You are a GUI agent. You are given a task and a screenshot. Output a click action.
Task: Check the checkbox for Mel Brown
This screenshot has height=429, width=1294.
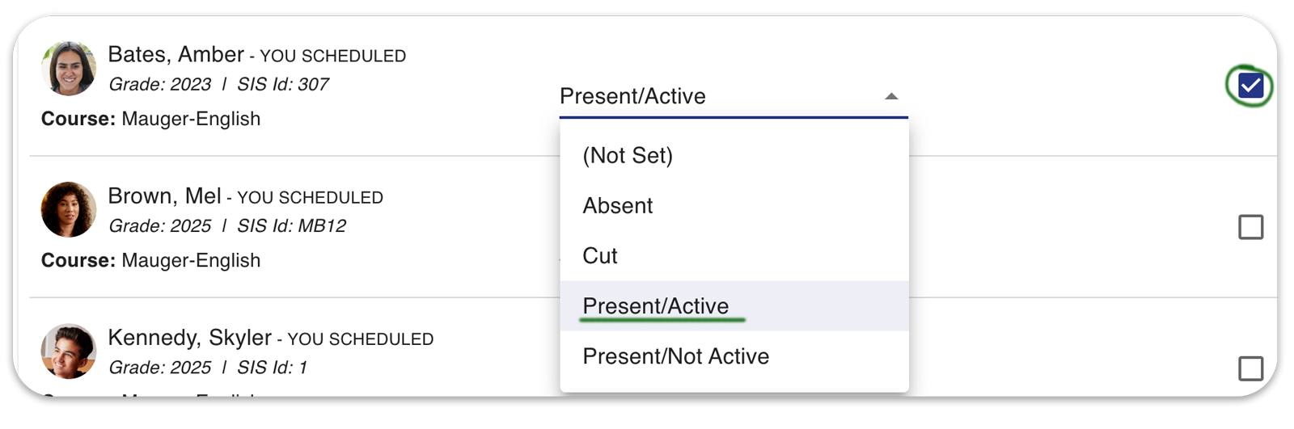tap(1250, 227)
